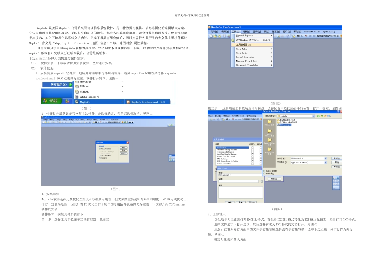Open View Menu dropdown in file dialog
The image size is (384, 272).
pos(329,116)
